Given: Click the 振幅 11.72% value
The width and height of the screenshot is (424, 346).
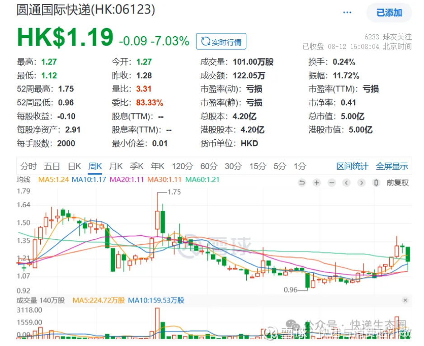Looking at the screenshot, I should pos(346,76).
